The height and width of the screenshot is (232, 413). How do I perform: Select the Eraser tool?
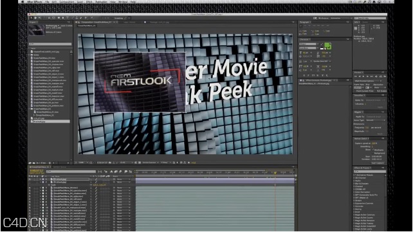click(x=80, y=18)
